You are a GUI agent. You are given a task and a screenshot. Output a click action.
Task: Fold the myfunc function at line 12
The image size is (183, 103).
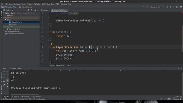[x=49, y=32]
